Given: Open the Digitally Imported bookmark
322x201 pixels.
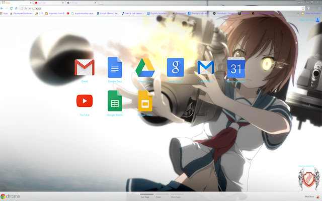Looking at the screenshot, I should coord(158,14).
